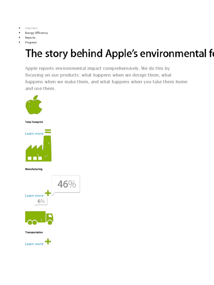Click the Total Footprint label
214x285 pixels.
pyautogui.click(x=34, y=122)
